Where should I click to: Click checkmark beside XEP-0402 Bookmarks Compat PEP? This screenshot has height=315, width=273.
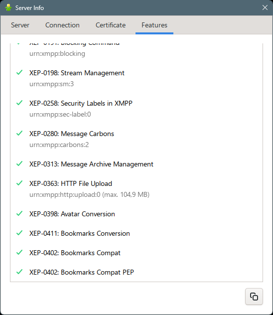[x=19, y=272]
